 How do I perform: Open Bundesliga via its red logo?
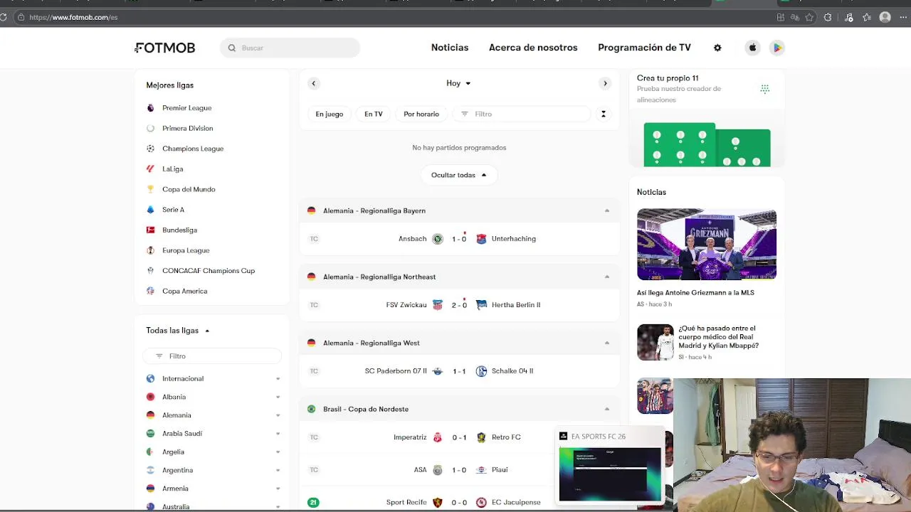(150, 230)
